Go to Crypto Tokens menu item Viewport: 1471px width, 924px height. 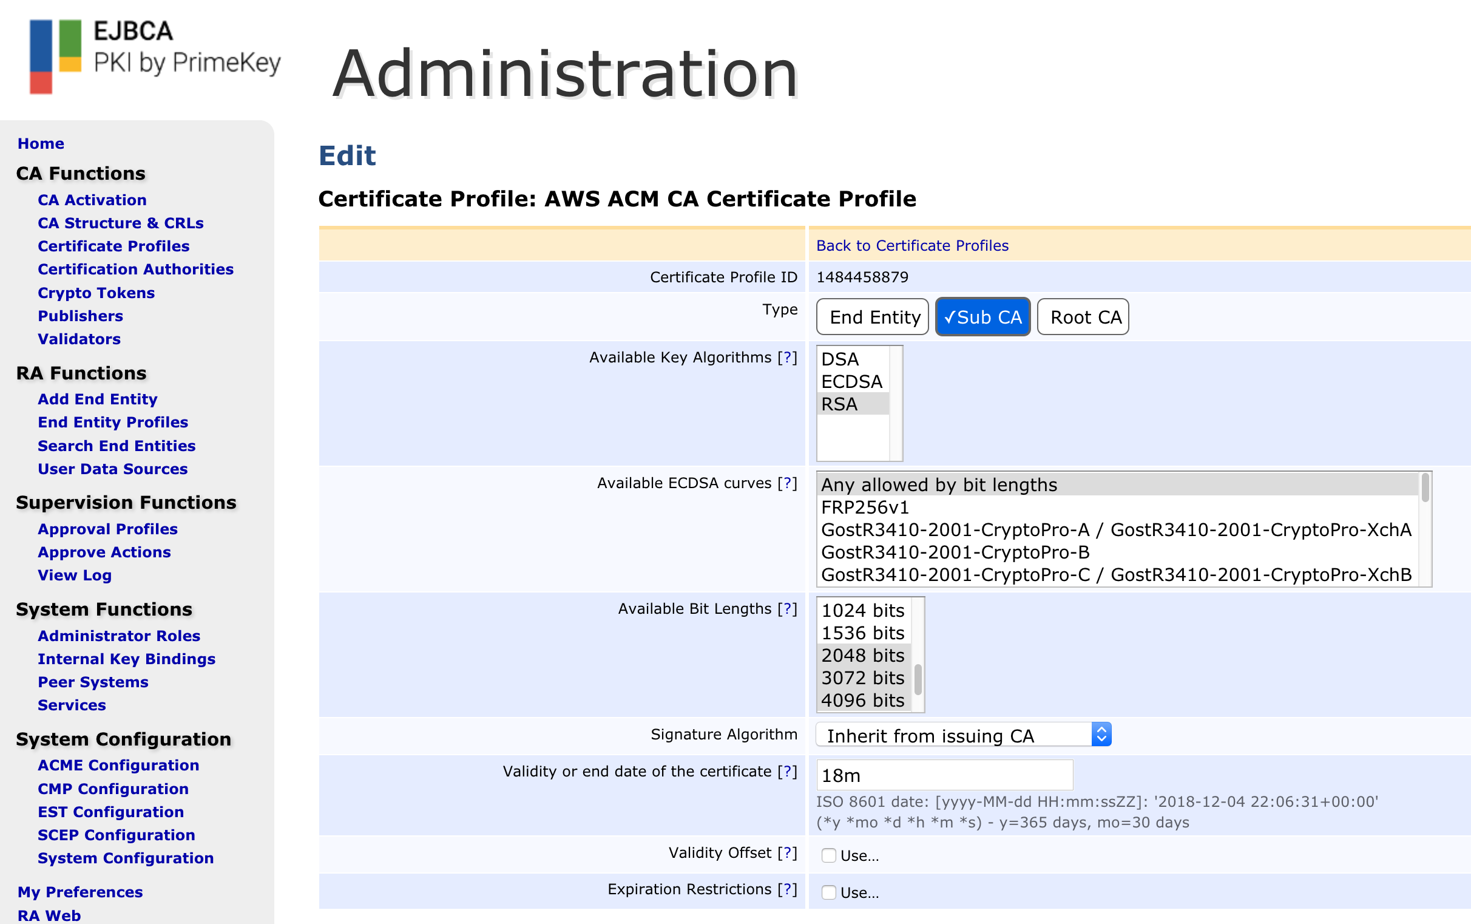pos(96,293)
